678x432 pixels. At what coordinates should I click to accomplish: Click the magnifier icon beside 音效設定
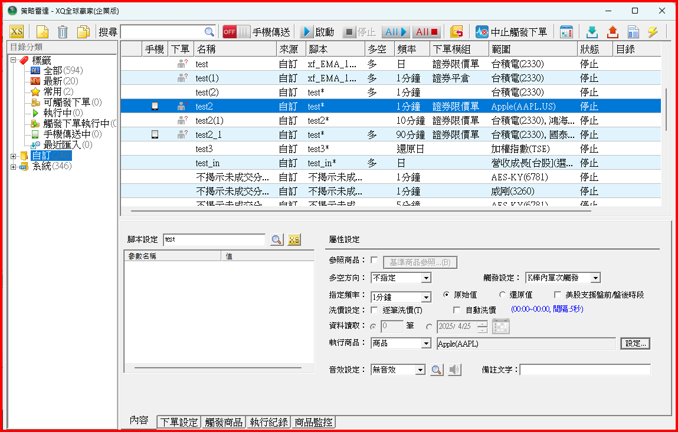(436, 370)
